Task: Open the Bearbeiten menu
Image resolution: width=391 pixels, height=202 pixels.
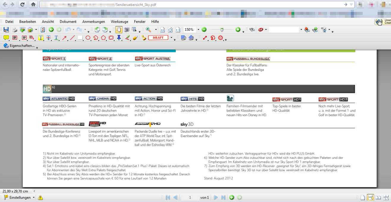Action: pyautogui.click(x=28, y=22)
